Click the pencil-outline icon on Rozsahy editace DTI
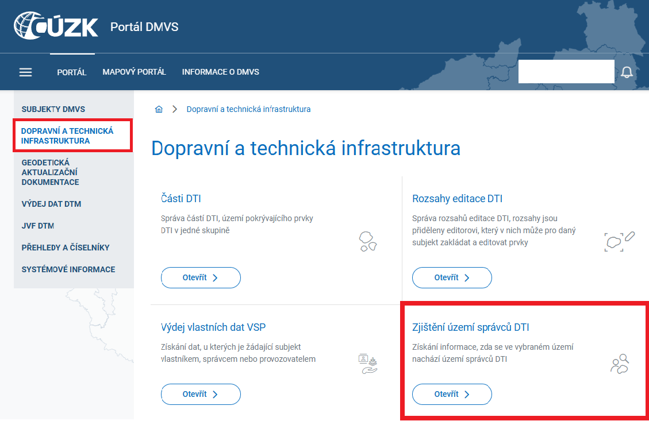The width and height of the screenshot is (649, 421). click(x=629, y=236)
